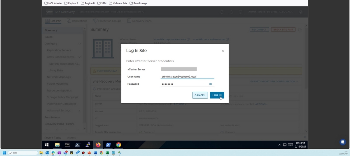350x156 pixels.
Task: Open PowerPoint on the outer taskbar
Action: pos(89,153)
